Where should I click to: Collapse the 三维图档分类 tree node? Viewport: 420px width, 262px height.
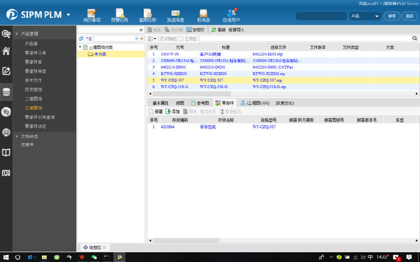coord(80,47)
